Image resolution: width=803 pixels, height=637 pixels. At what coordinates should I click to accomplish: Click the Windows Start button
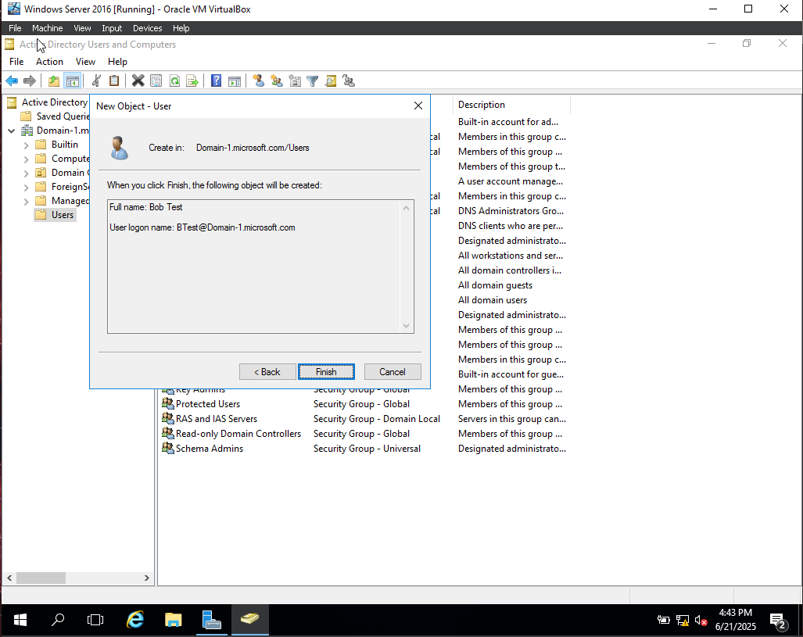20,620
